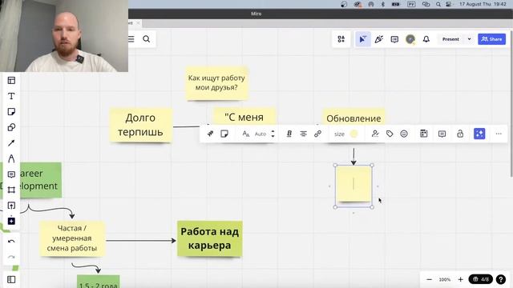
Task: Click the menu bar date and time
Action: [483, 4]
